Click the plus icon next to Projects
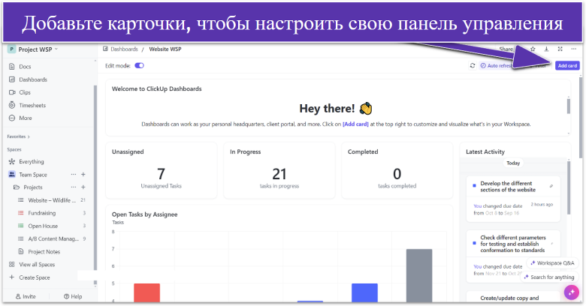The height and width of the screenshot is (306, 586). [x=83, y=187]
